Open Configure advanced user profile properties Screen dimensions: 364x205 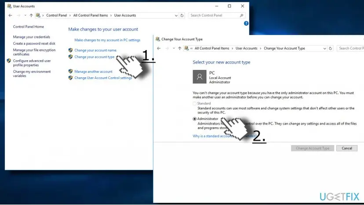[32, 63]
